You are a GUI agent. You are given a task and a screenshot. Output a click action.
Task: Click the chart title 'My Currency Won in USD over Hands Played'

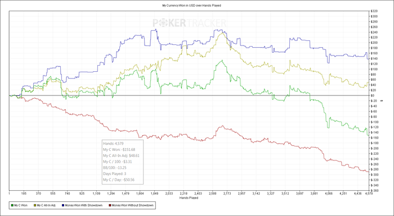pyautogui.click(x=191, y=6)
